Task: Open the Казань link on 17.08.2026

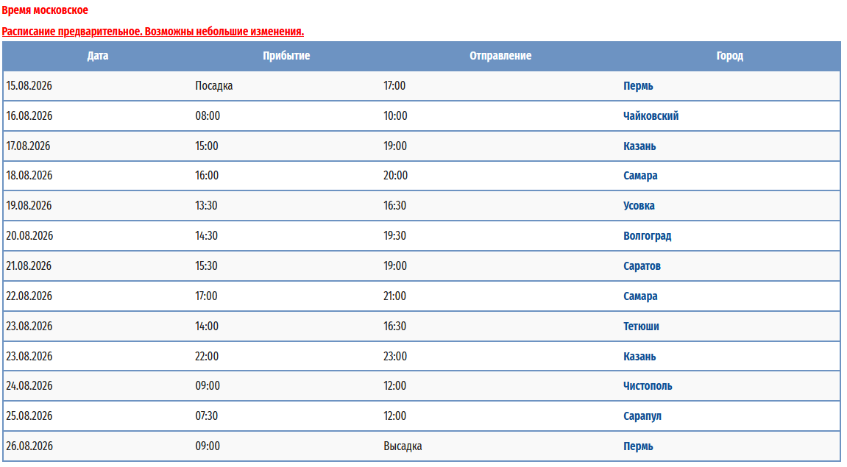Action: pos(639,146)
